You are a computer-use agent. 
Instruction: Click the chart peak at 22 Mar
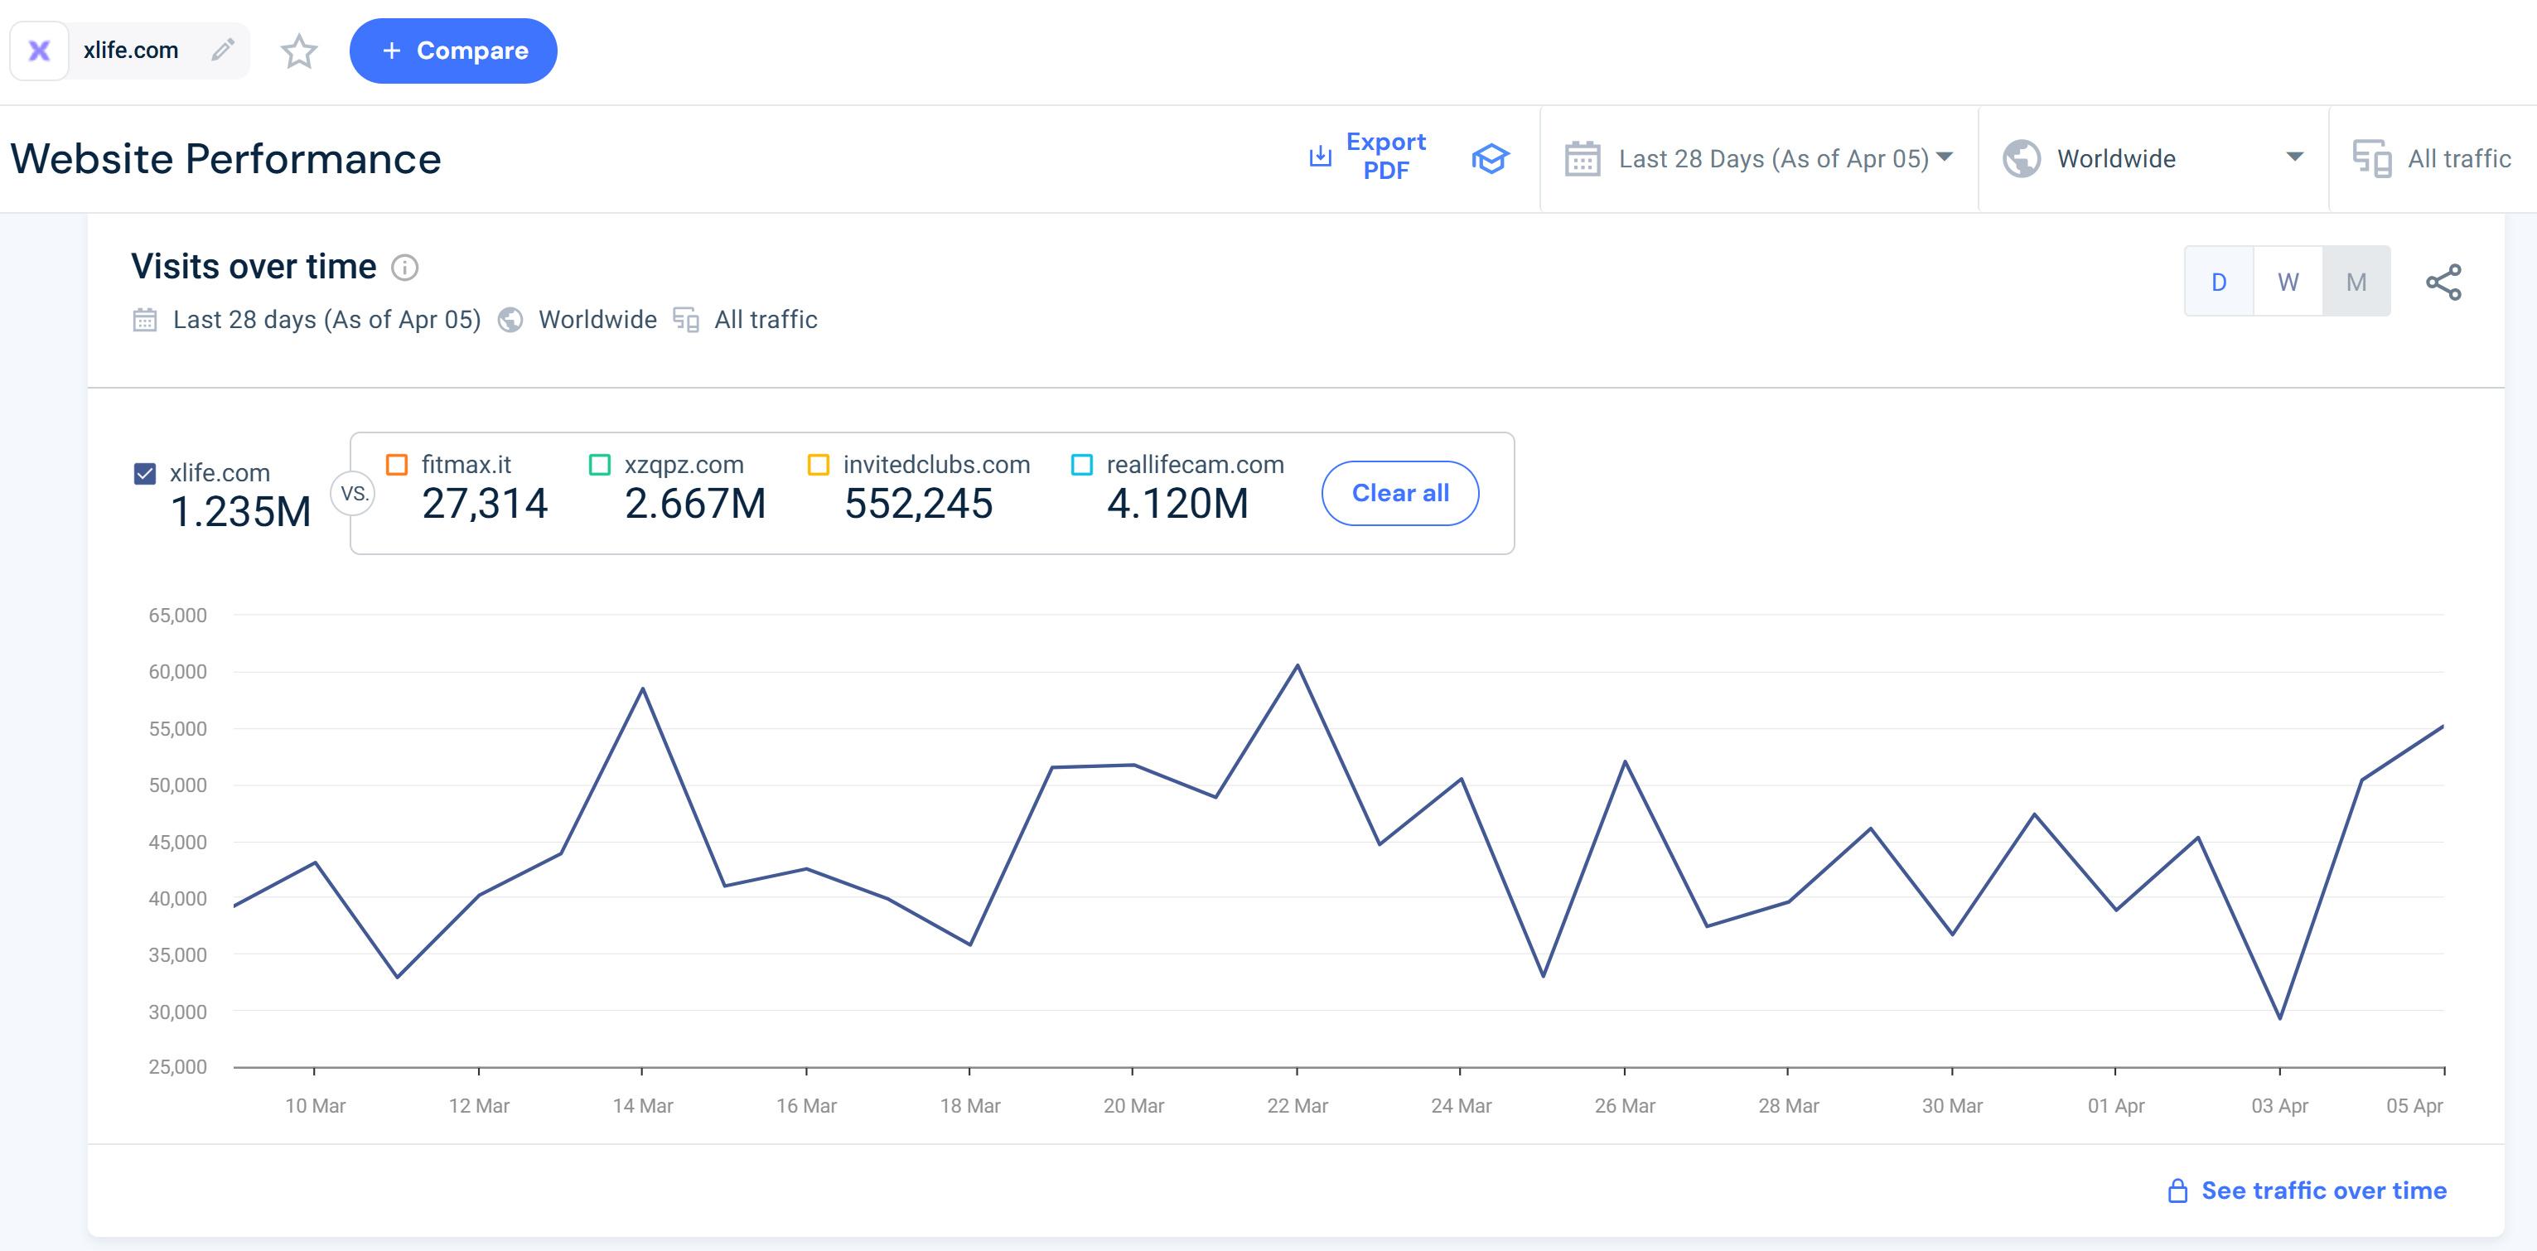(1297, 666)
